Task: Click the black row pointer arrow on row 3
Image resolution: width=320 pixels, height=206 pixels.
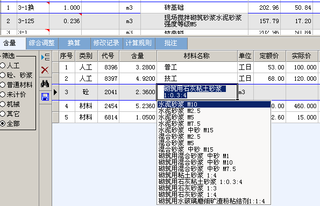Action: tap(55, 93)
